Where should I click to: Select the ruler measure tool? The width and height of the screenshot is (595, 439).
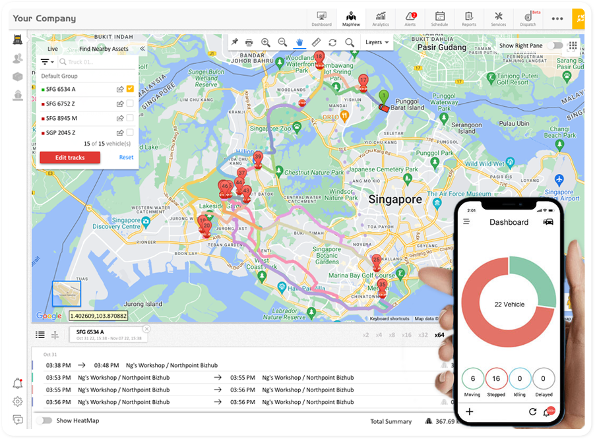[x=316, y=42]
